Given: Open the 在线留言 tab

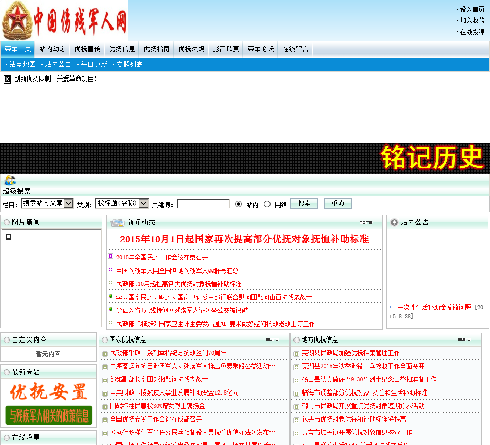Looking at the screenshot, I should tap(296, 49).
